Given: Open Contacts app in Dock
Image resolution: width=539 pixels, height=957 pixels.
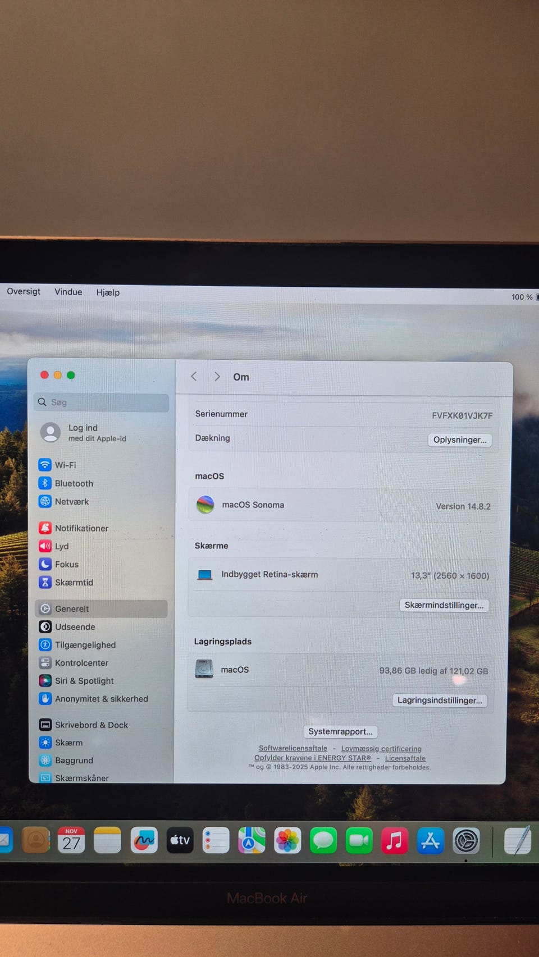Looking at the screenshot, I should (36, 840).
